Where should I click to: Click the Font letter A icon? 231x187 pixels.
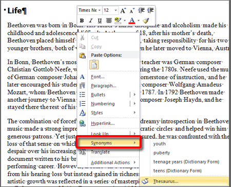tap(82, 77)
